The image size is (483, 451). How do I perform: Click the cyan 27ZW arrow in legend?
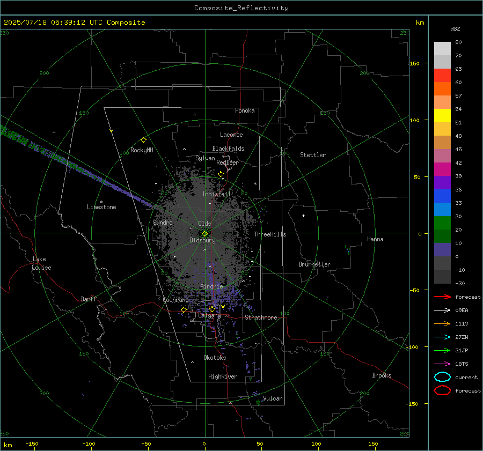coord(442,337)
